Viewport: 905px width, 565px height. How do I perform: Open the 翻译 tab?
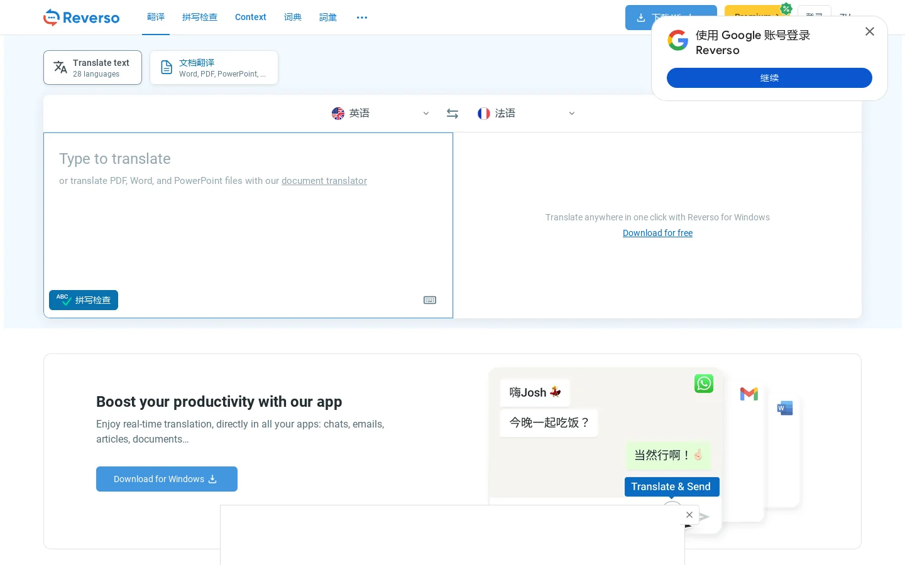click(156, 17)
